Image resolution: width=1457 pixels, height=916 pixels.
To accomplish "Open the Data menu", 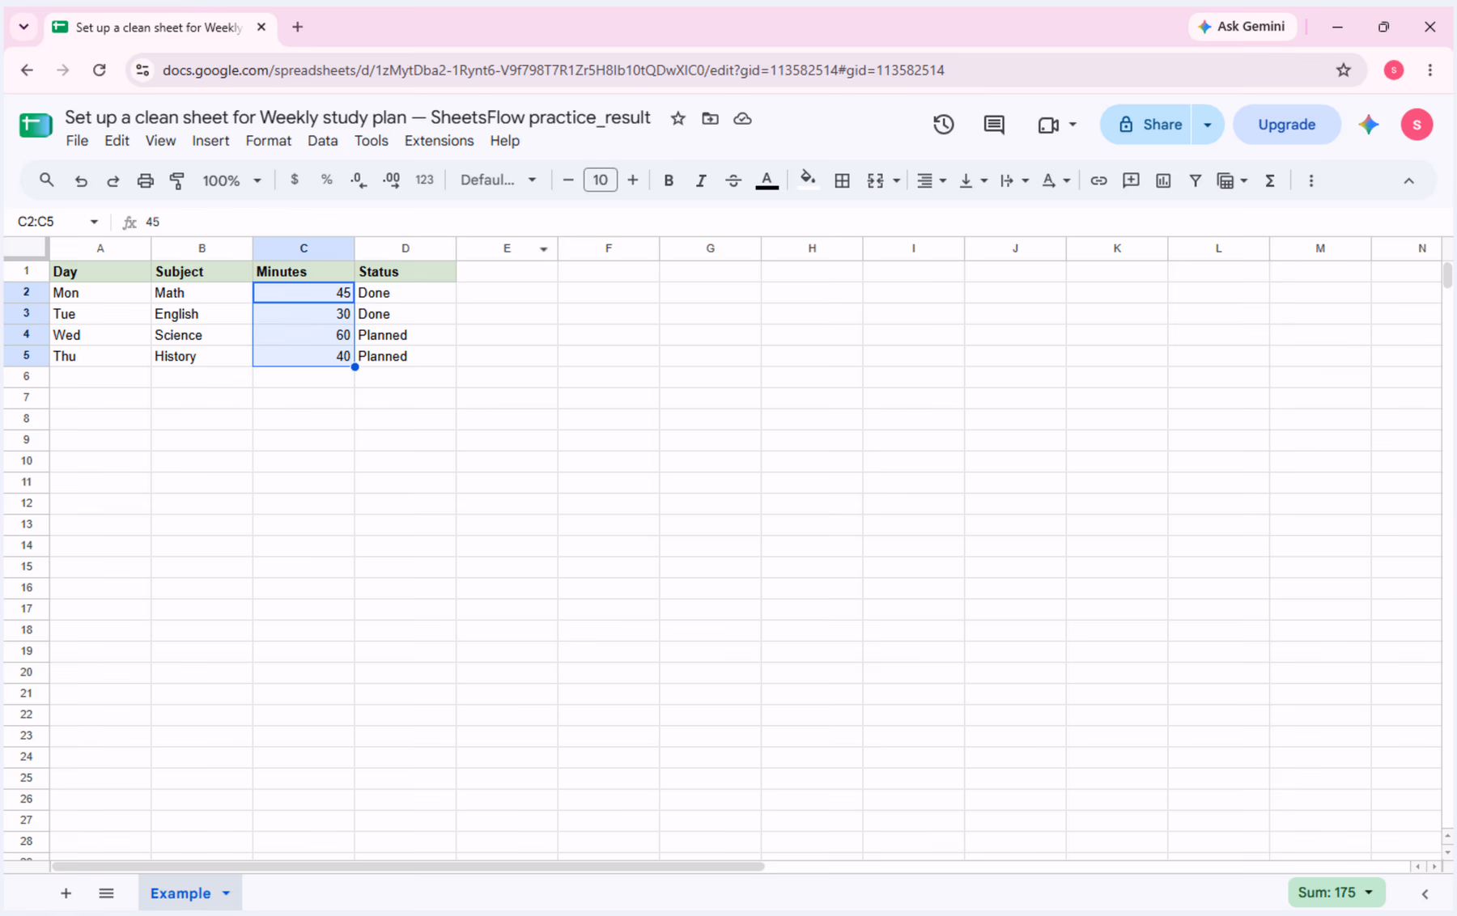I will point(322,141).
